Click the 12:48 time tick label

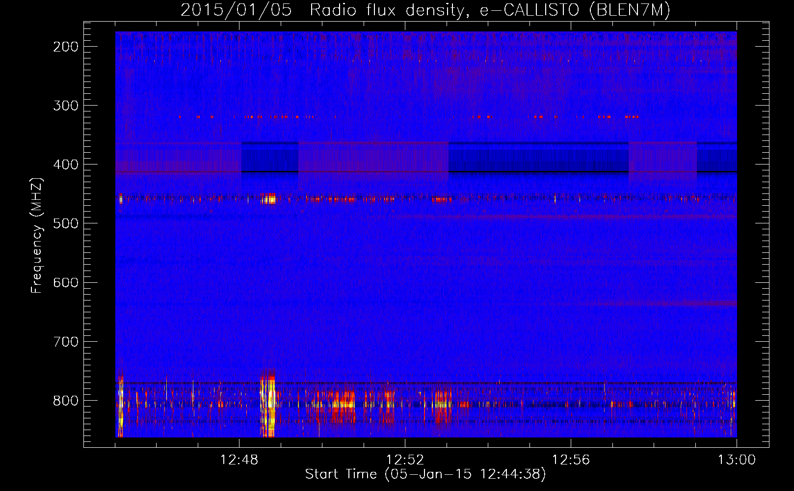pyautogui.click(x=239, y=460)
